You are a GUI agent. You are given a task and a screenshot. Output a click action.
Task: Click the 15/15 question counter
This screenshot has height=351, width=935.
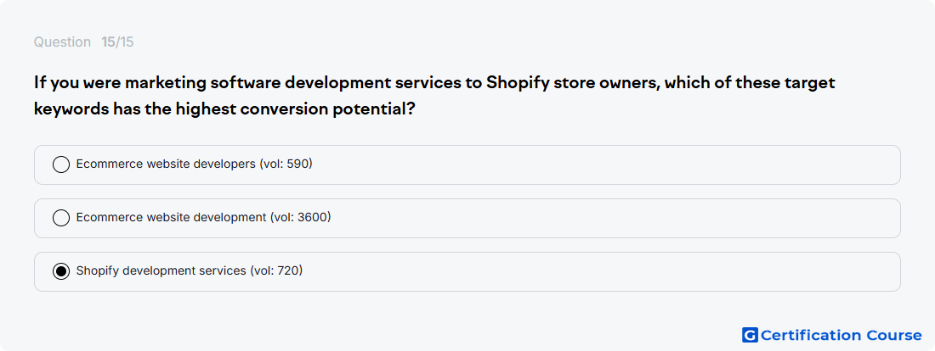coord(117,42)
